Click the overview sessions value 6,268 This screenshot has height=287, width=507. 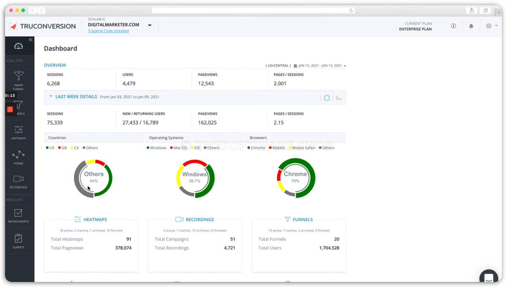tap(54, 84)
